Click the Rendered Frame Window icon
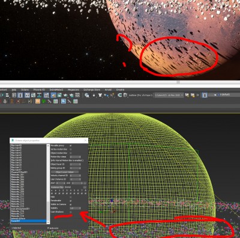Image resolution: width=240 pixels, height=238 pixels. point(59,95)
